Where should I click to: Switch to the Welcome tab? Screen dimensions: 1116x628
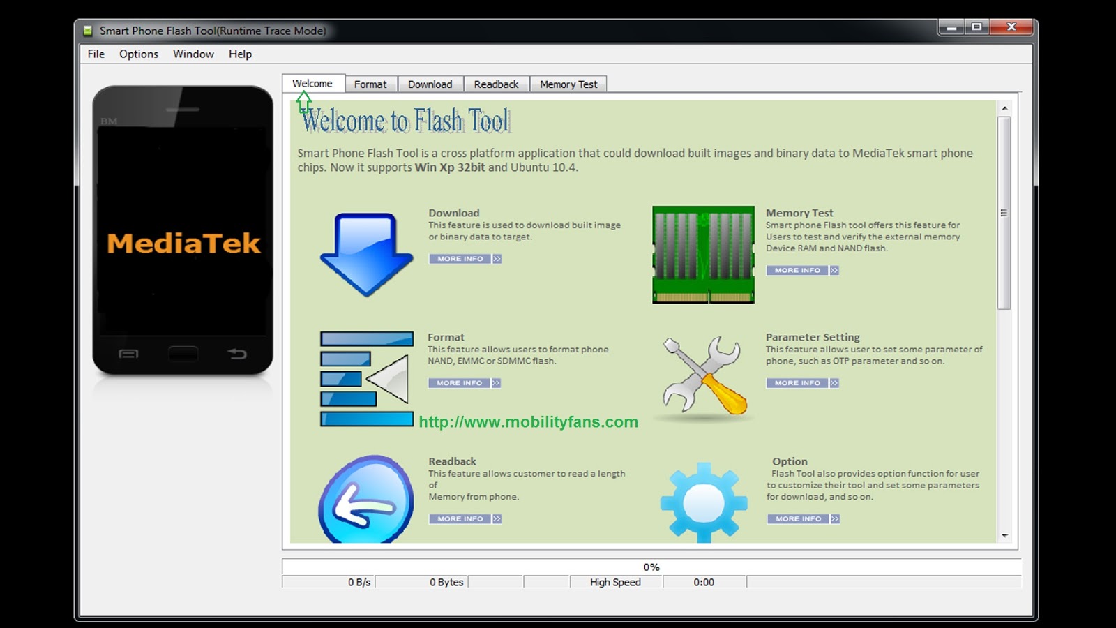pyautogui.click(x=312, y=83)
